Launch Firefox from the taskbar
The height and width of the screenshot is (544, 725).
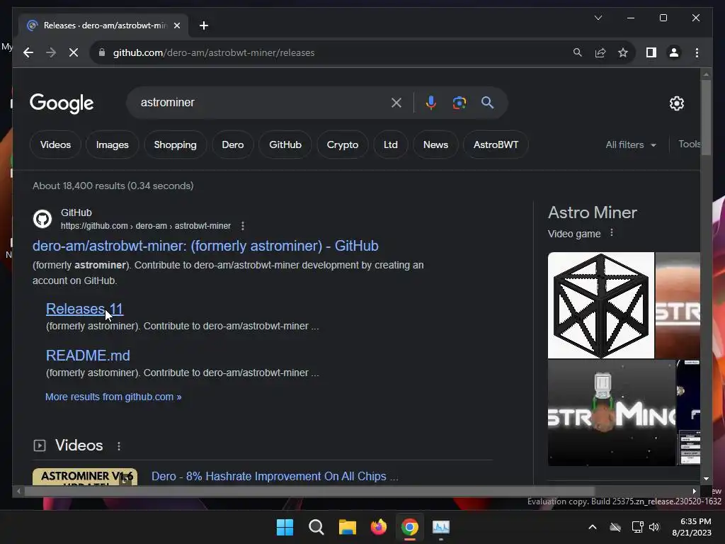coord(379,527)
